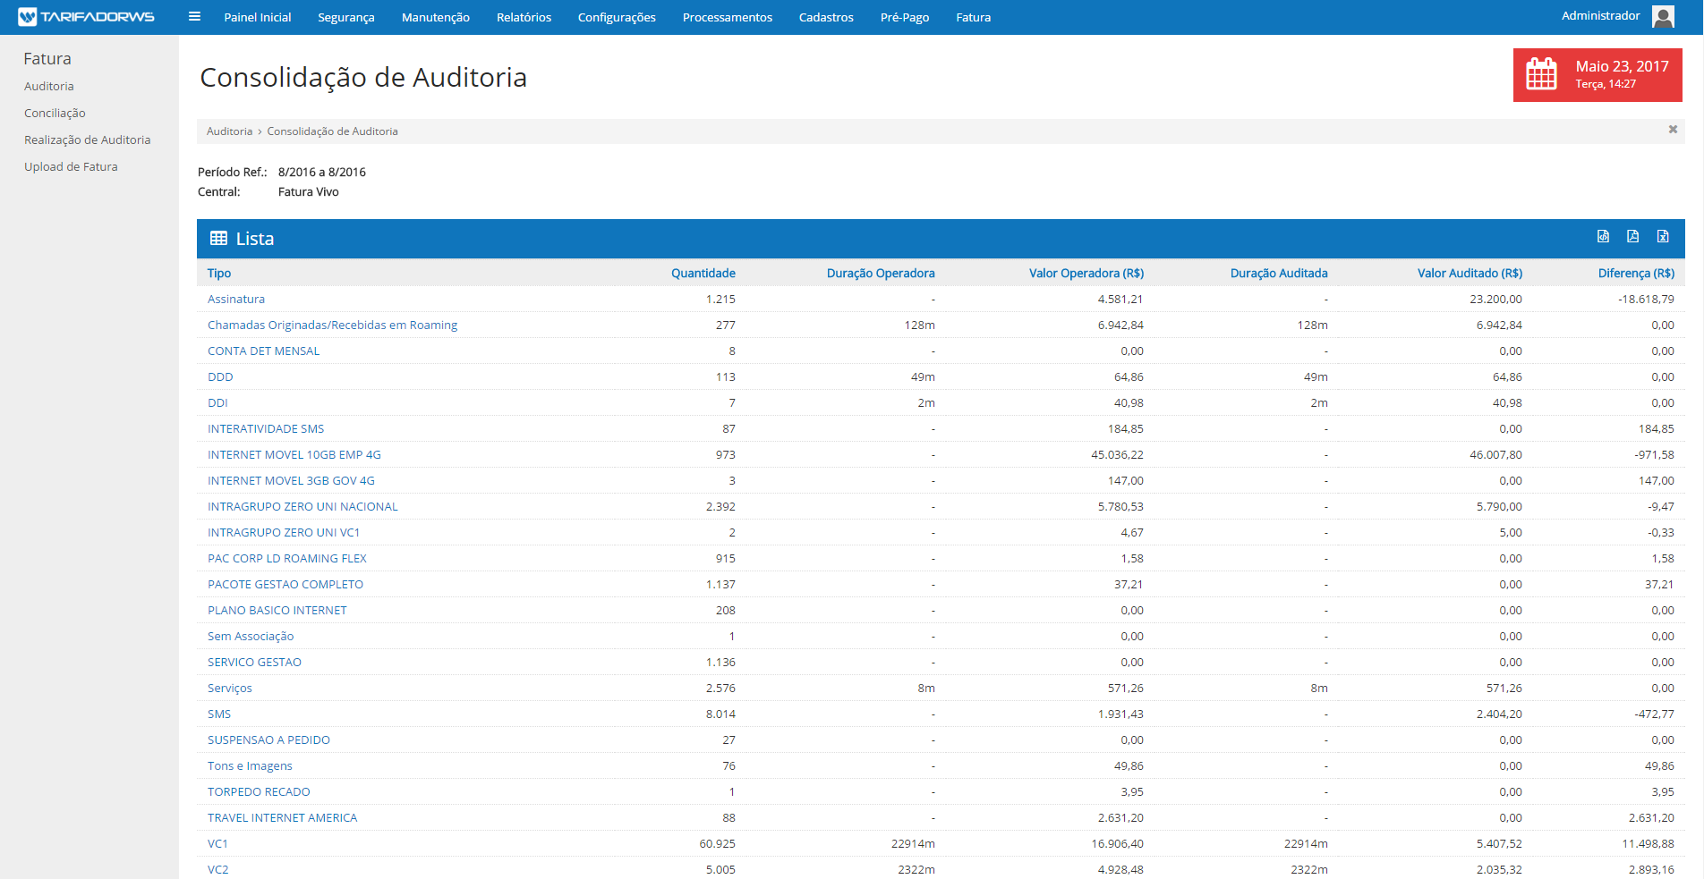This screenshot has width=1704, height=879.
Task: Click the 60.925 quantity for VC1
Action: (718, 843)
